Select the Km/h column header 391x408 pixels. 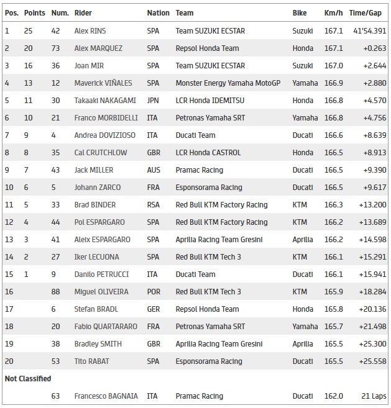(333, 12)
